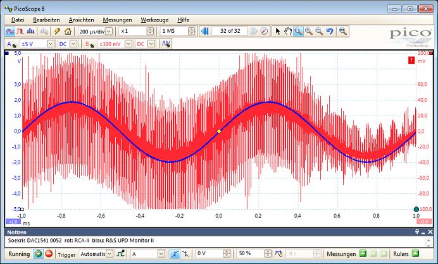Open channel B options button
438x264 pixels.
(x=89, y=44)
